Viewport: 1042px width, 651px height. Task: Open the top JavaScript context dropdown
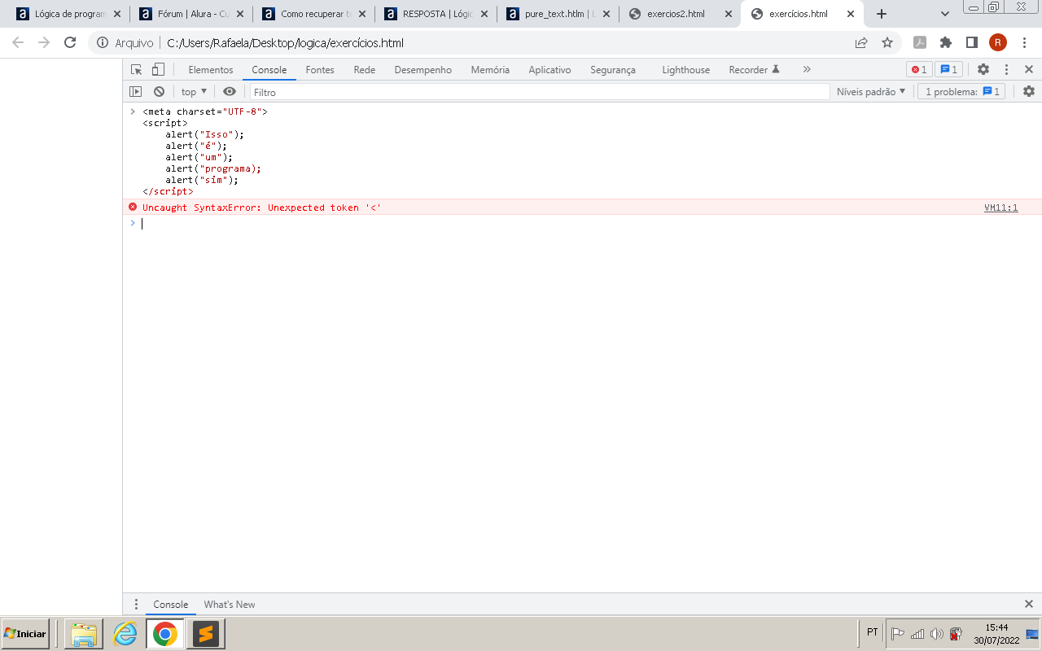[x=194, y=92]
